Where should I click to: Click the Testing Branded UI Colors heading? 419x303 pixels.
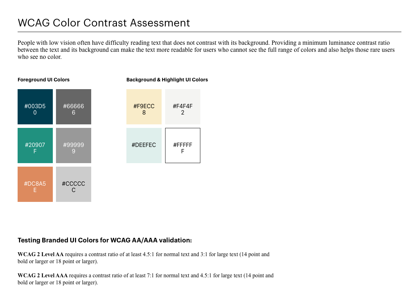[105, 240]
